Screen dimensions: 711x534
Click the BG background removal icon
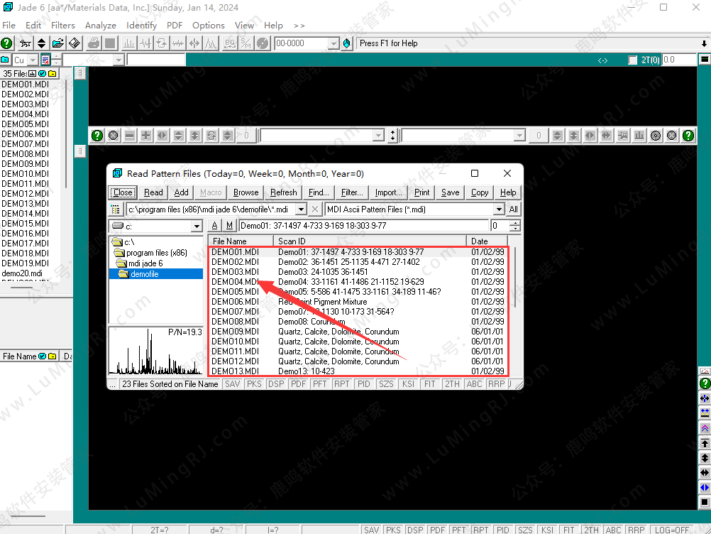(229, 43)
